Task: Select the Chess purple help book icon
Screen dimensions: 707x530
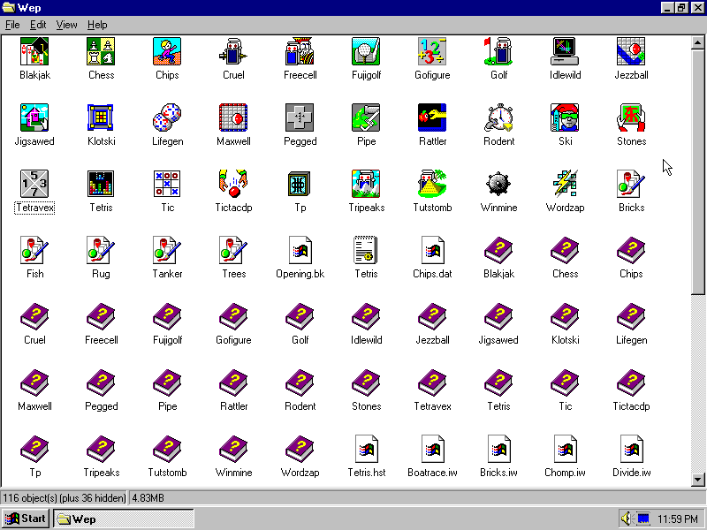Action: coord(565,250)
